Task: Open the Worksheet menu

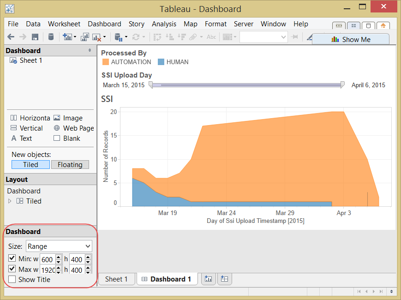Action: [x=64, y=24]
